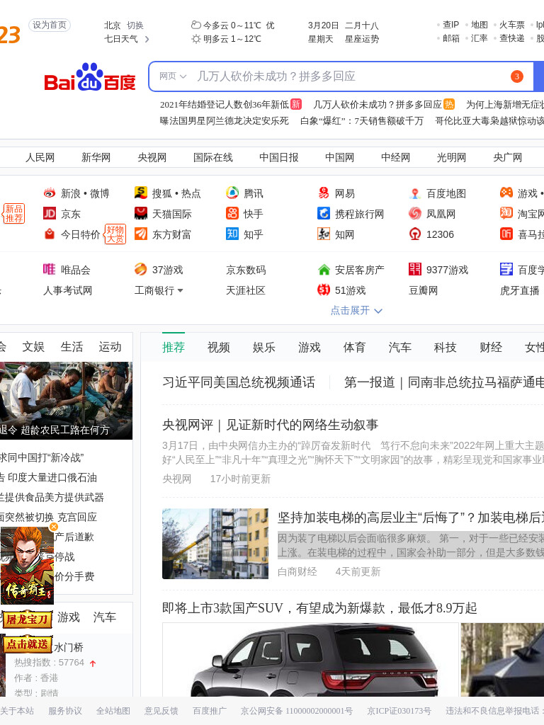This screenshot has height=725, width=544.
Task: Click the Kuaishou icon
Action: [x=232, y=213]
